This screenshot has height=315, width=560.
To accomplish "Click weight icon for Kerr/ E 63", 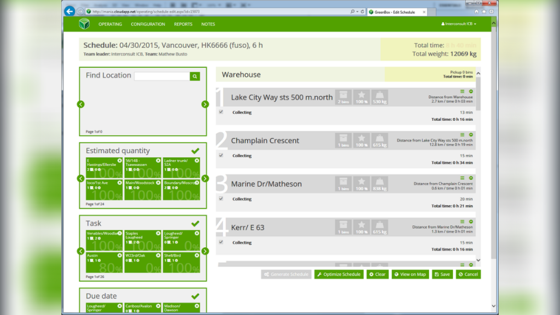I will [x=380, y=227].
